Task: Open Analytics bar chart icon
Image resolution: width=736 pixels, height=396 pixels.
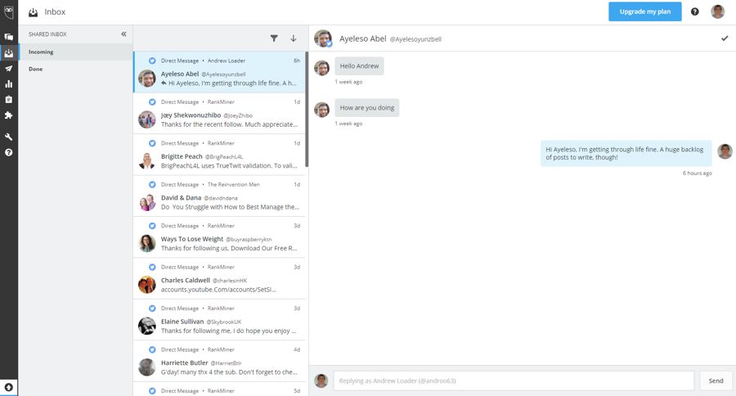Action: click(x=8, y=84)
